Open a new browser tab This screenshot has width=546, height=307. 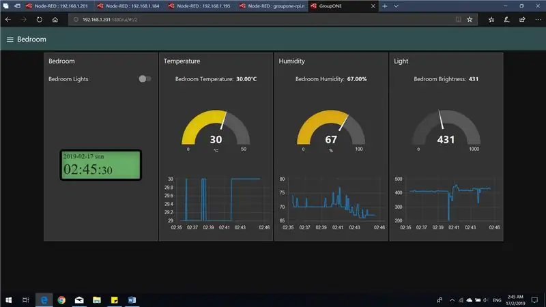(385, 6)
